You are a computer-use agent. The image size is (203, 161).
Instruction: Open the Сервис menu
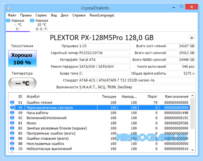(x=41, y=15)
